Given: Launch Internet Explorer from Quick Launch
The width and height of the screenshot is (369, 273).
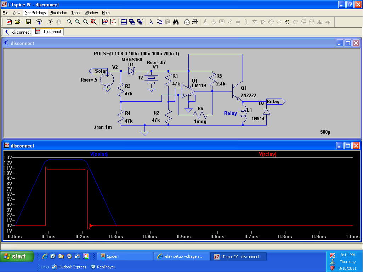Looking at the screenshot, I should click(x=45, y=256).
